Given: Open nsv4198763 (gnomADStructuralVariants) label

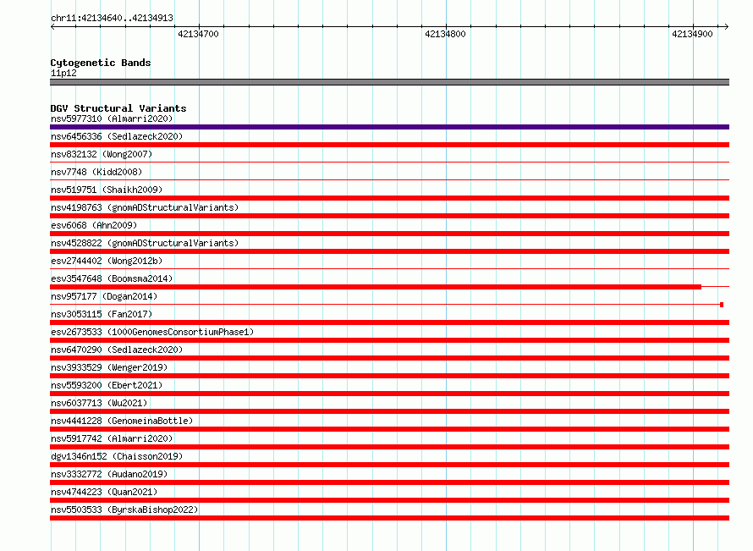Looking at the screenshot, I should click(x=145, y=207).
